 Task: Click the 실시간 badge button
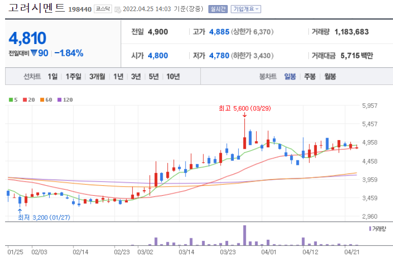click(x=218, y=9)
